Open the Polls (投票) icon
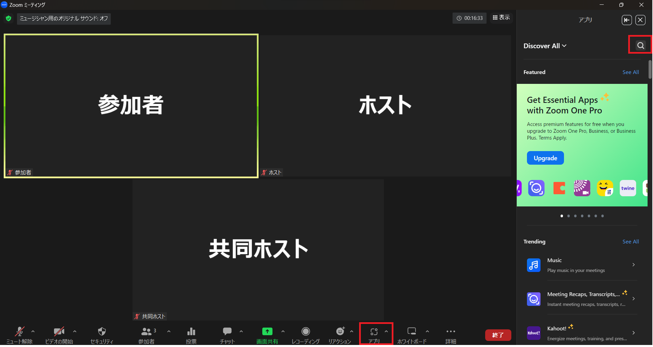 click(191, 332)
